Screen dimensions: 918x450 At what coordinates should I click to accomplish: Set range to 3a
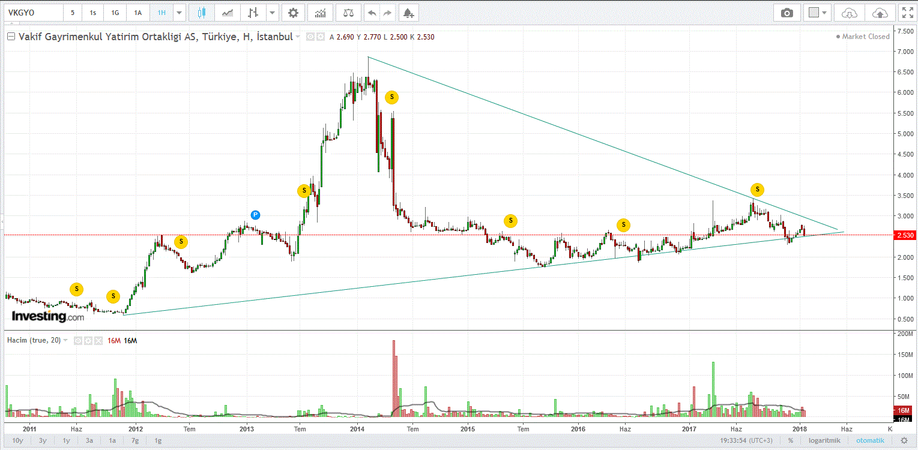pos(89,440)
